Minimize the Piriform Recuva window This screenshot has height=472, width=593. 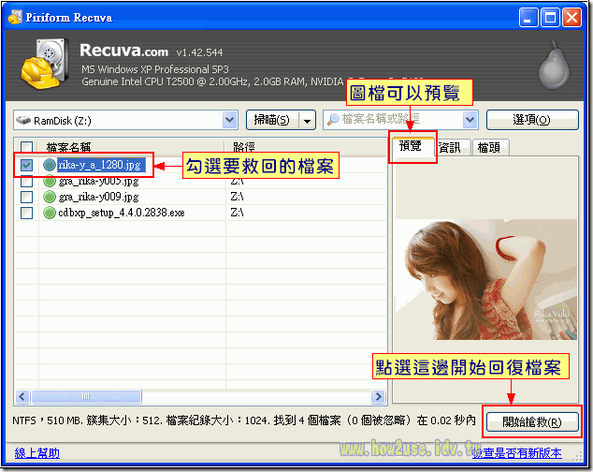[528, 18]
